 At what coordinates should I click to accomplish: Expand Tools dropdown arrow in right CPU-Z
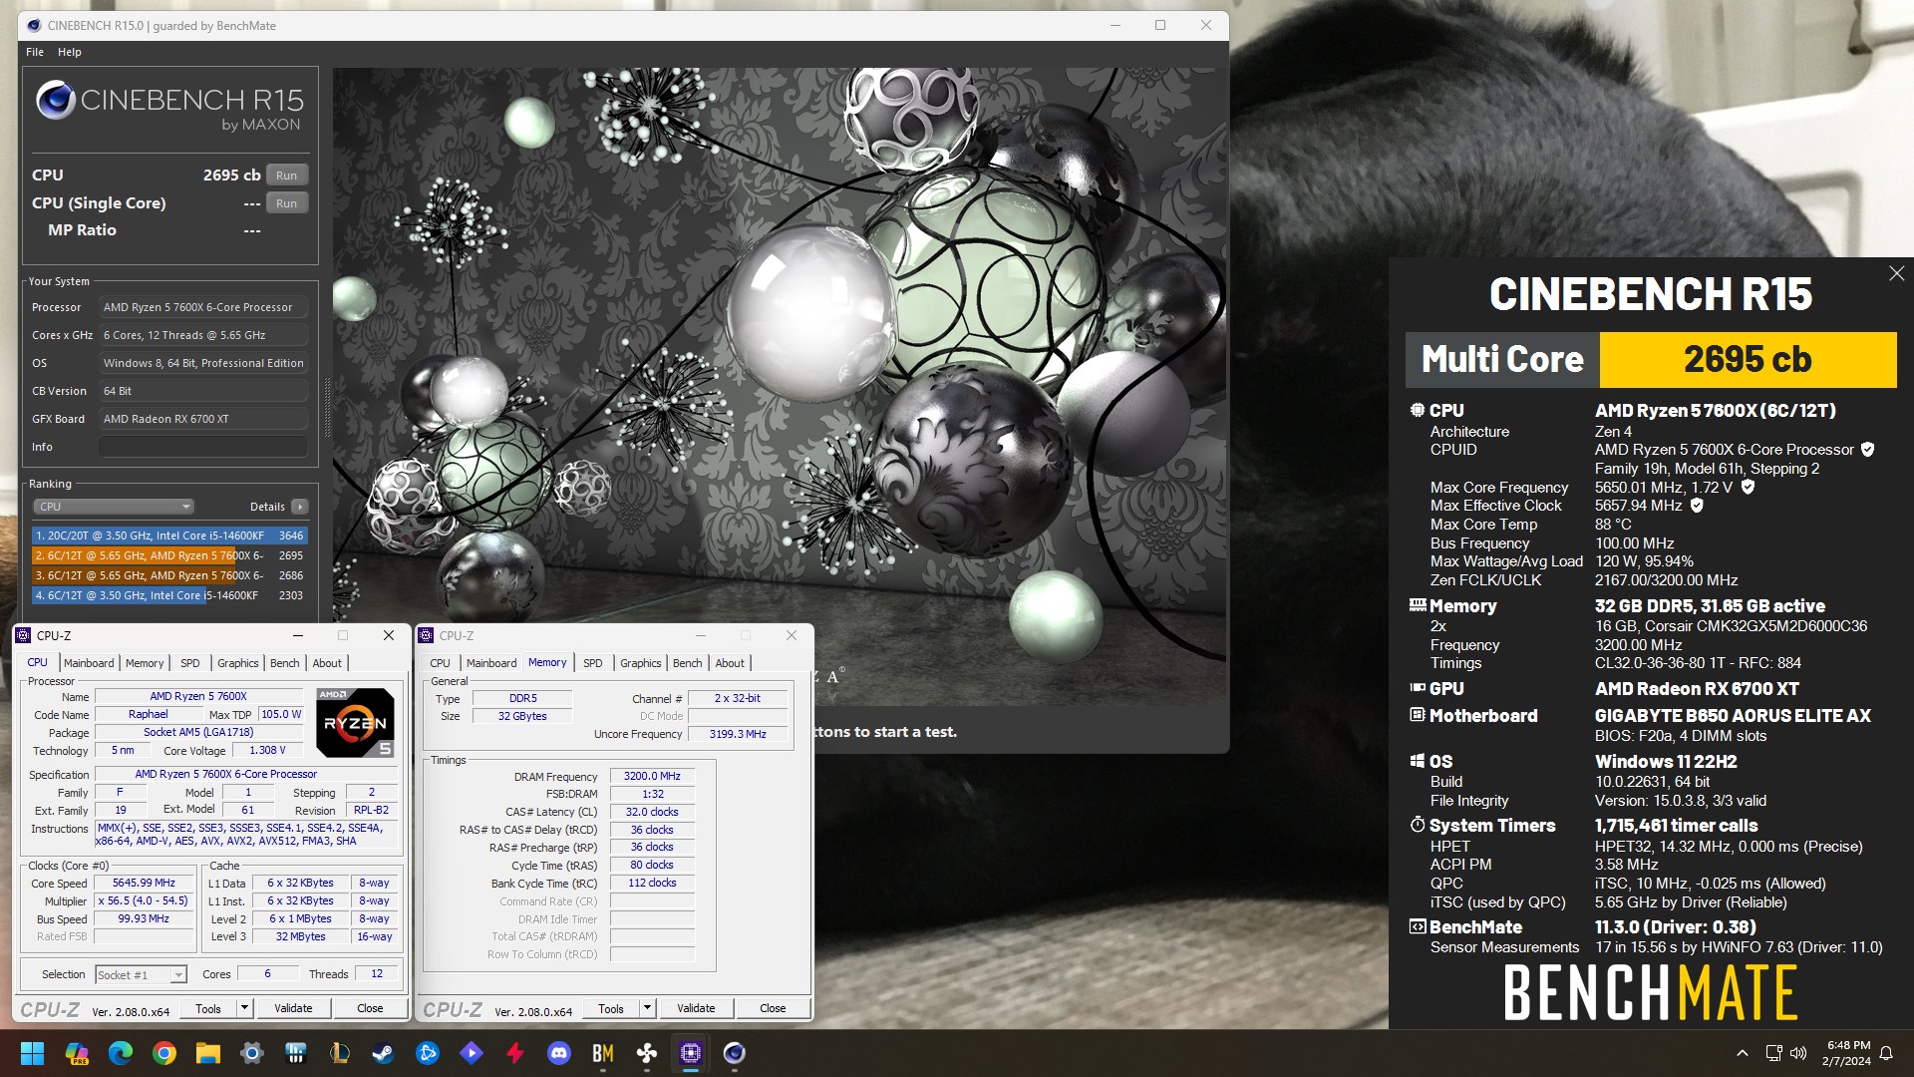tap(647, 1008)
